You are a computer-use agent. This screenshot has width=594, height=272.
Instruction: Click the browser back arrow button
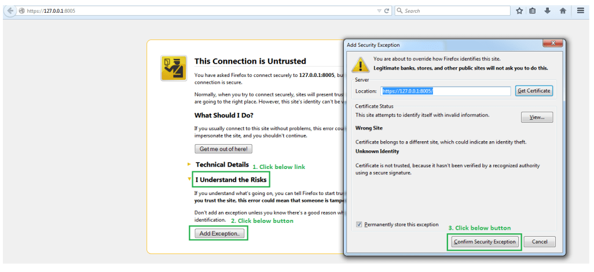[x=10, y=11]
